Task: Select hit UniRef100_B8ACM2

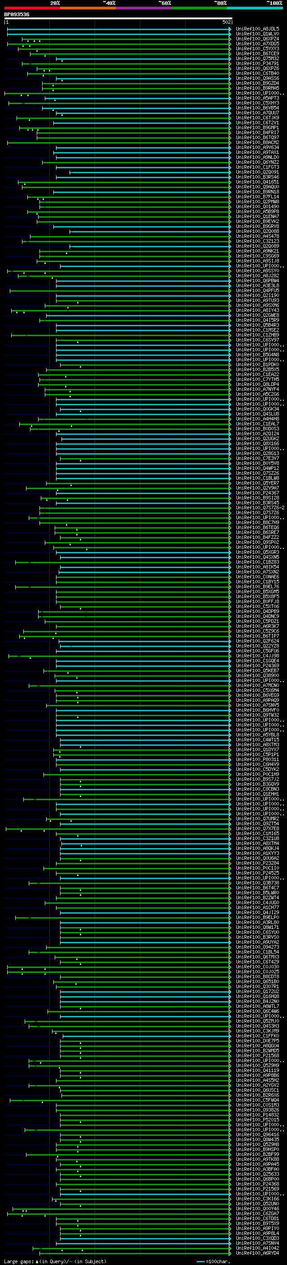Action: pos(257,142)
